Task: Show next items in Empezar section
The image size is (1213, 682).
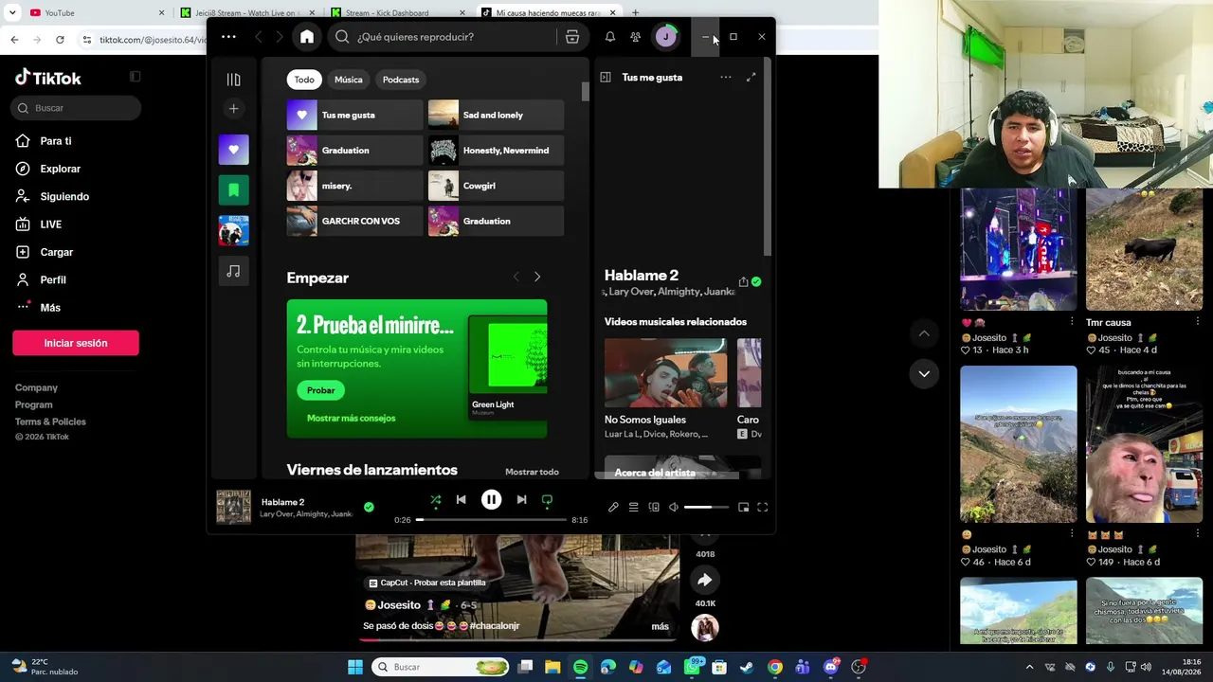Action: 537,277
